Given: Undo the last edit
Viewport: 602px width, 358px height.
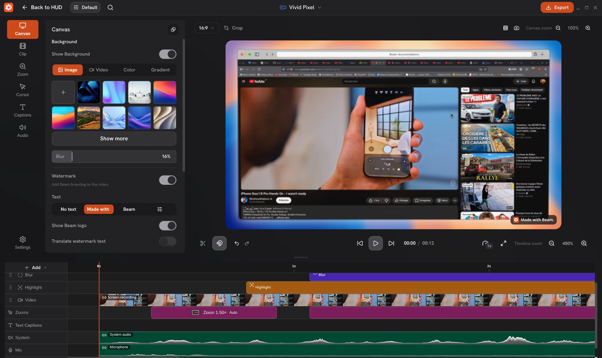Looking at the screenshot, I should 237,243.
